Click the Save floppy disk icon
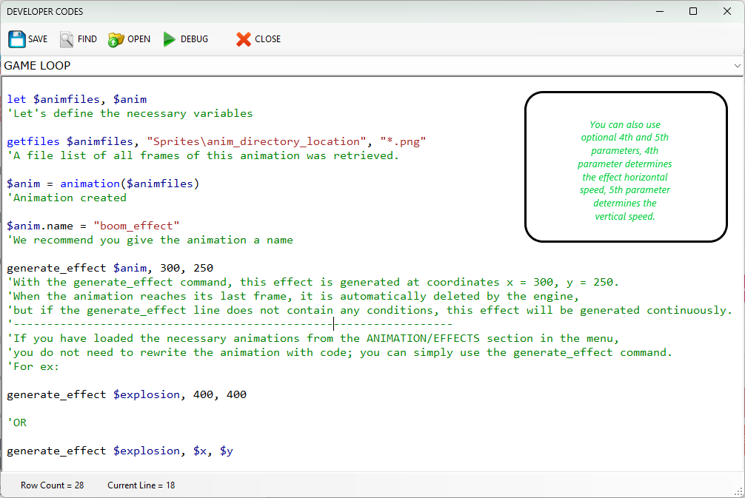The image size is (745, 498). point(17,39)
